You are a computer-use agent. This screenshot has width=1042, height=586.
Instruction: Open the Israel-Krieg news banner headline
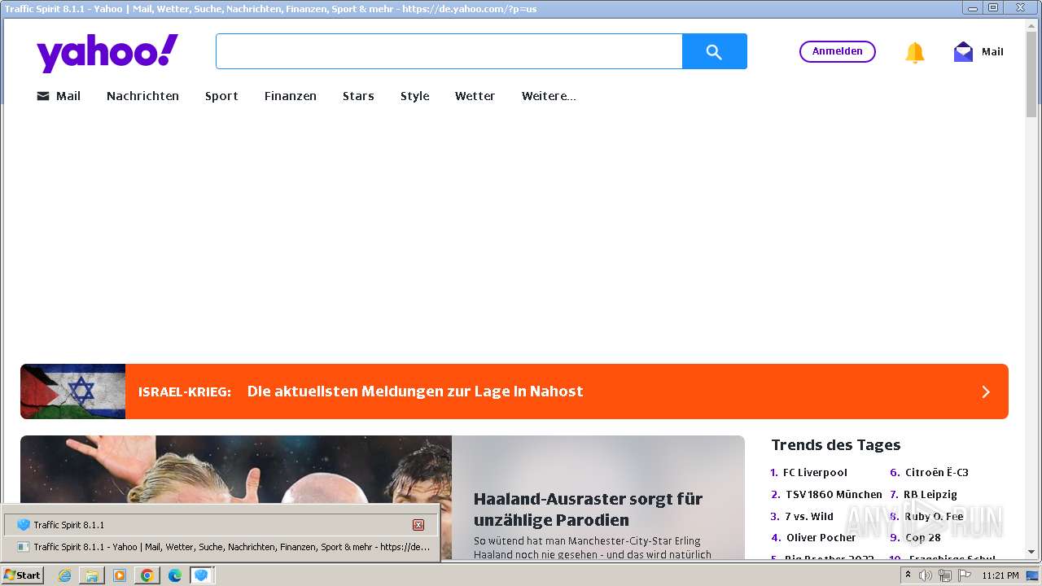[x=415, y=391]
